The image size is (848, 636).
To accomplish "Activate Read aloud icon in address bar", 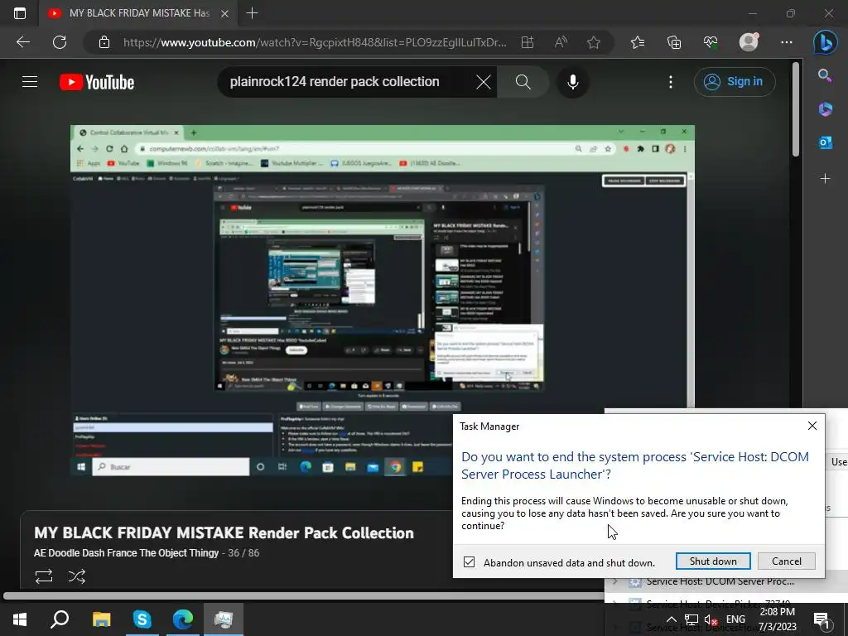I will pyautogui.click(x=561, y=42).
